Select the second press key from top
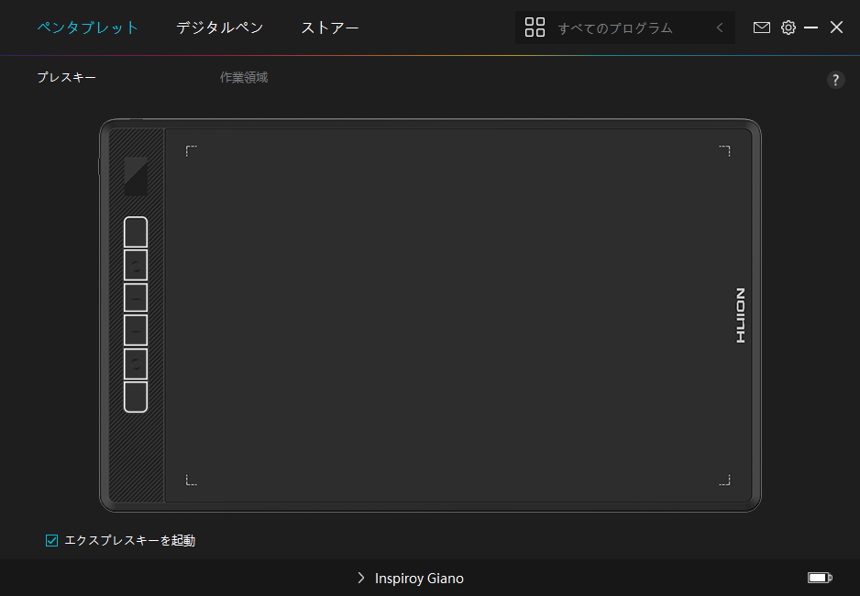This screenshot has height=596, width=860. [136, 265]
